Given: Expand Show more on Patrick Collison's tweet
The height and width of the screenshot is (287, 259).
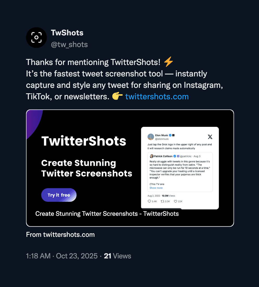Looking at the screenshot, I should [156, 188].
